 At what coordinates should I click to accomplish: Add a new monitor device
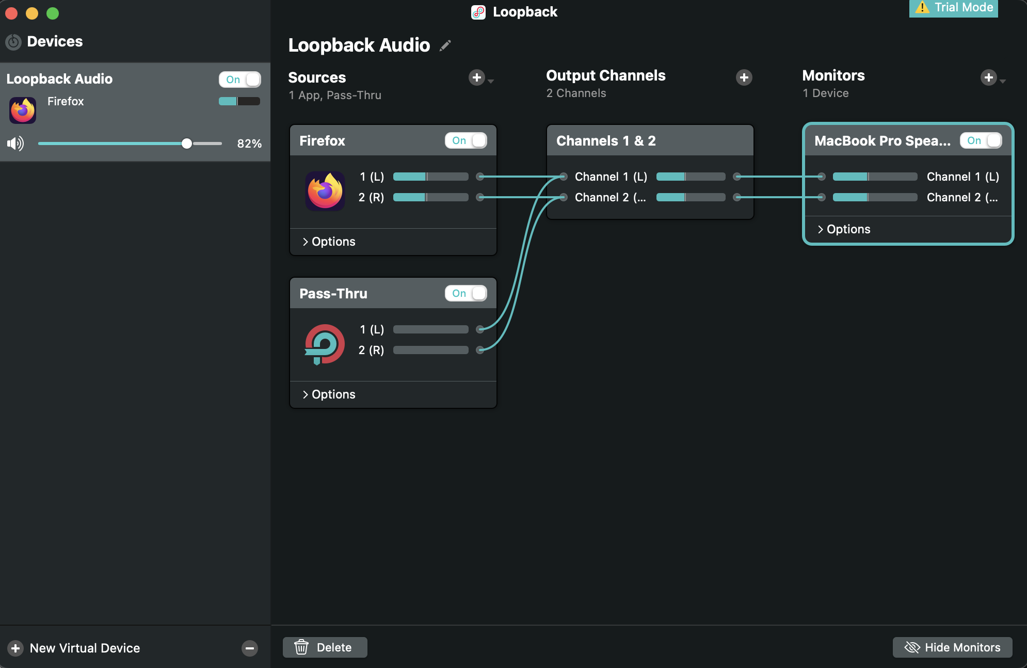pos(988,77)
